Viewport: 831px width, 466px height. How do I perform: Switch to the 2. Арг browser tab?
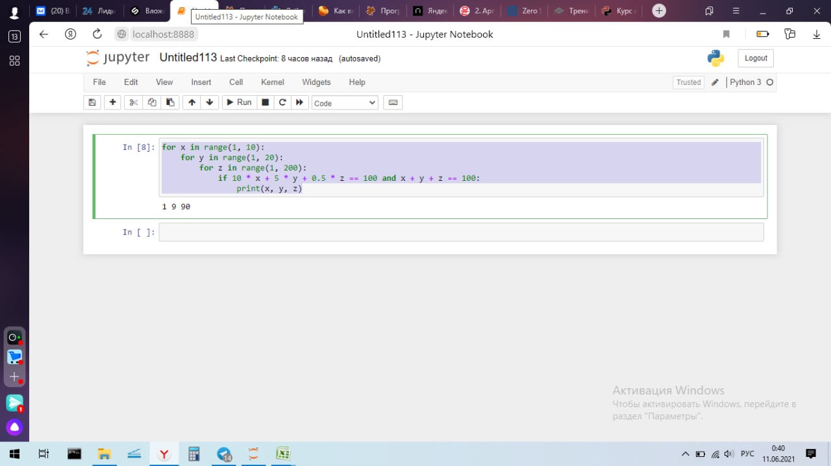(477, 11)
